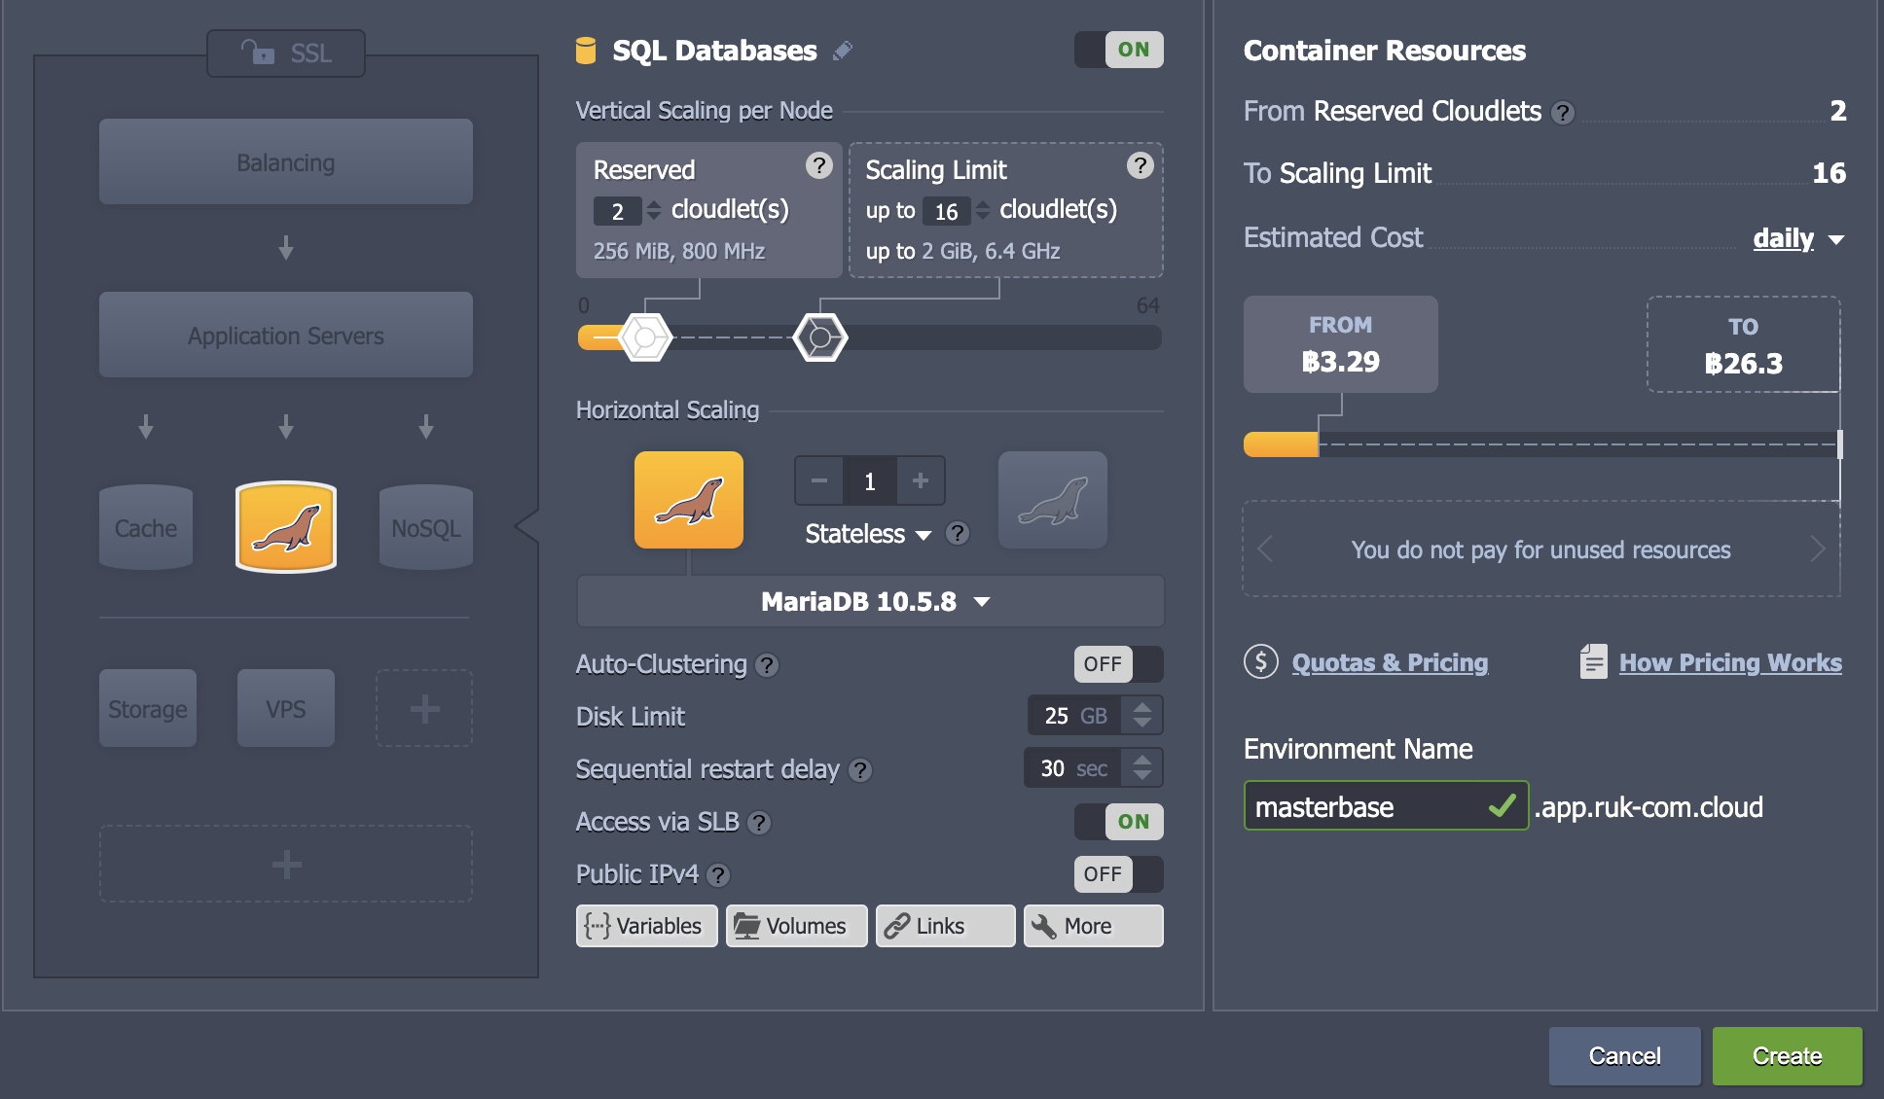
Task: Open help for Reserved cloudlets box
Action: (819, 165)
